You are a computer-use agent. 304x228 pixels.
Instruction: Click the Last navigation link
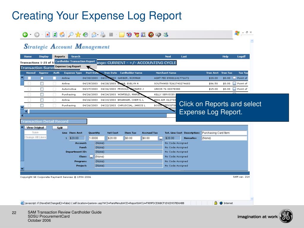[184, 56]
